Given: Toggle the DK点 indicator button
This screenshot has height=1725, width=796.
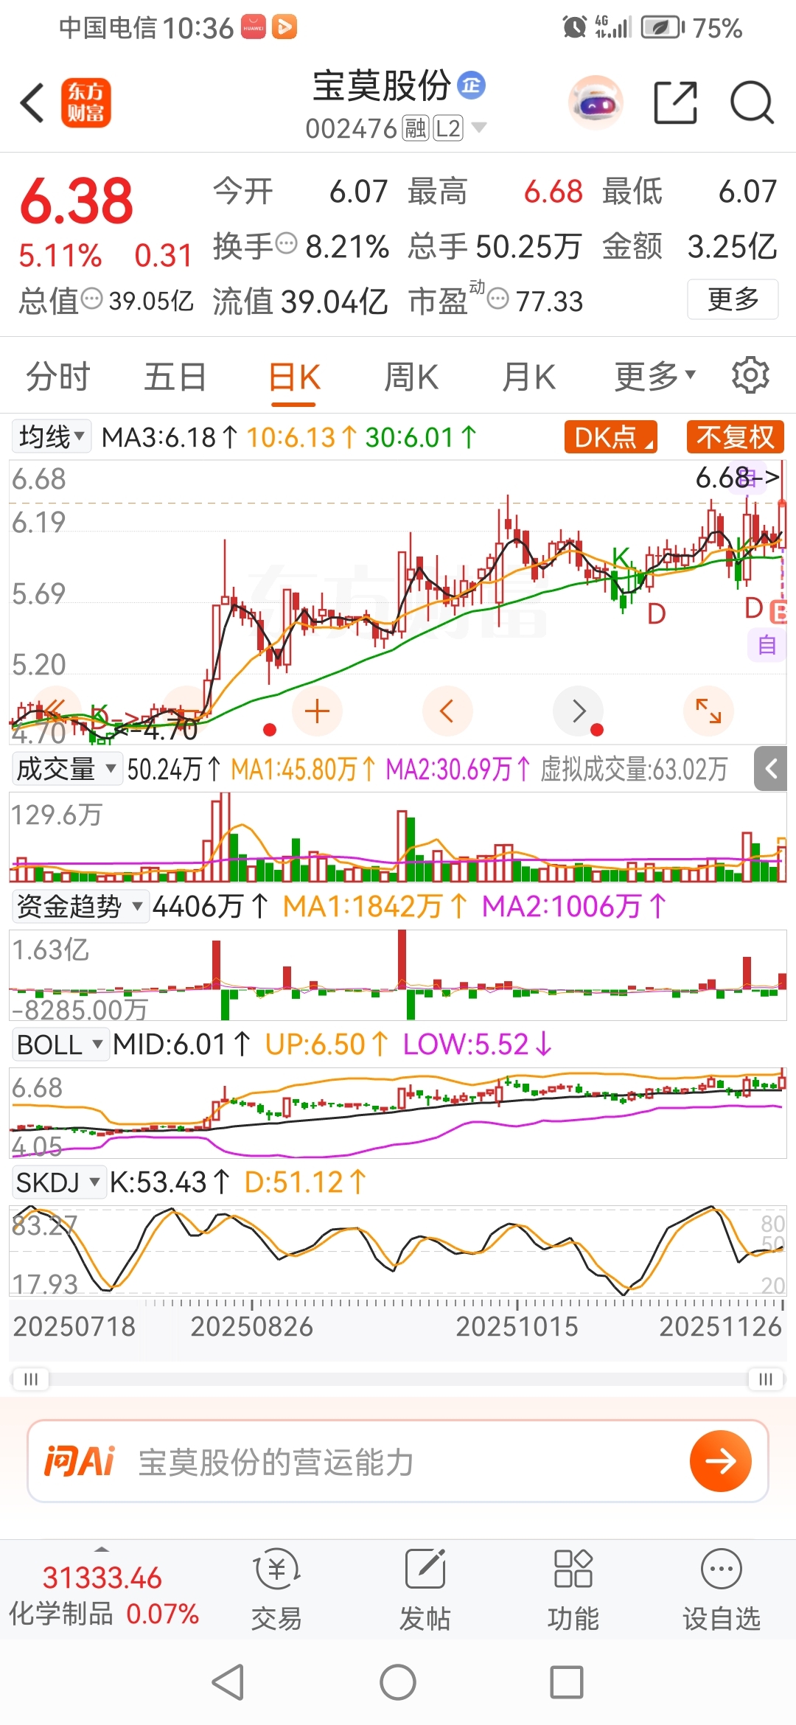Looking at the screenshot, I should click(611, 437).
